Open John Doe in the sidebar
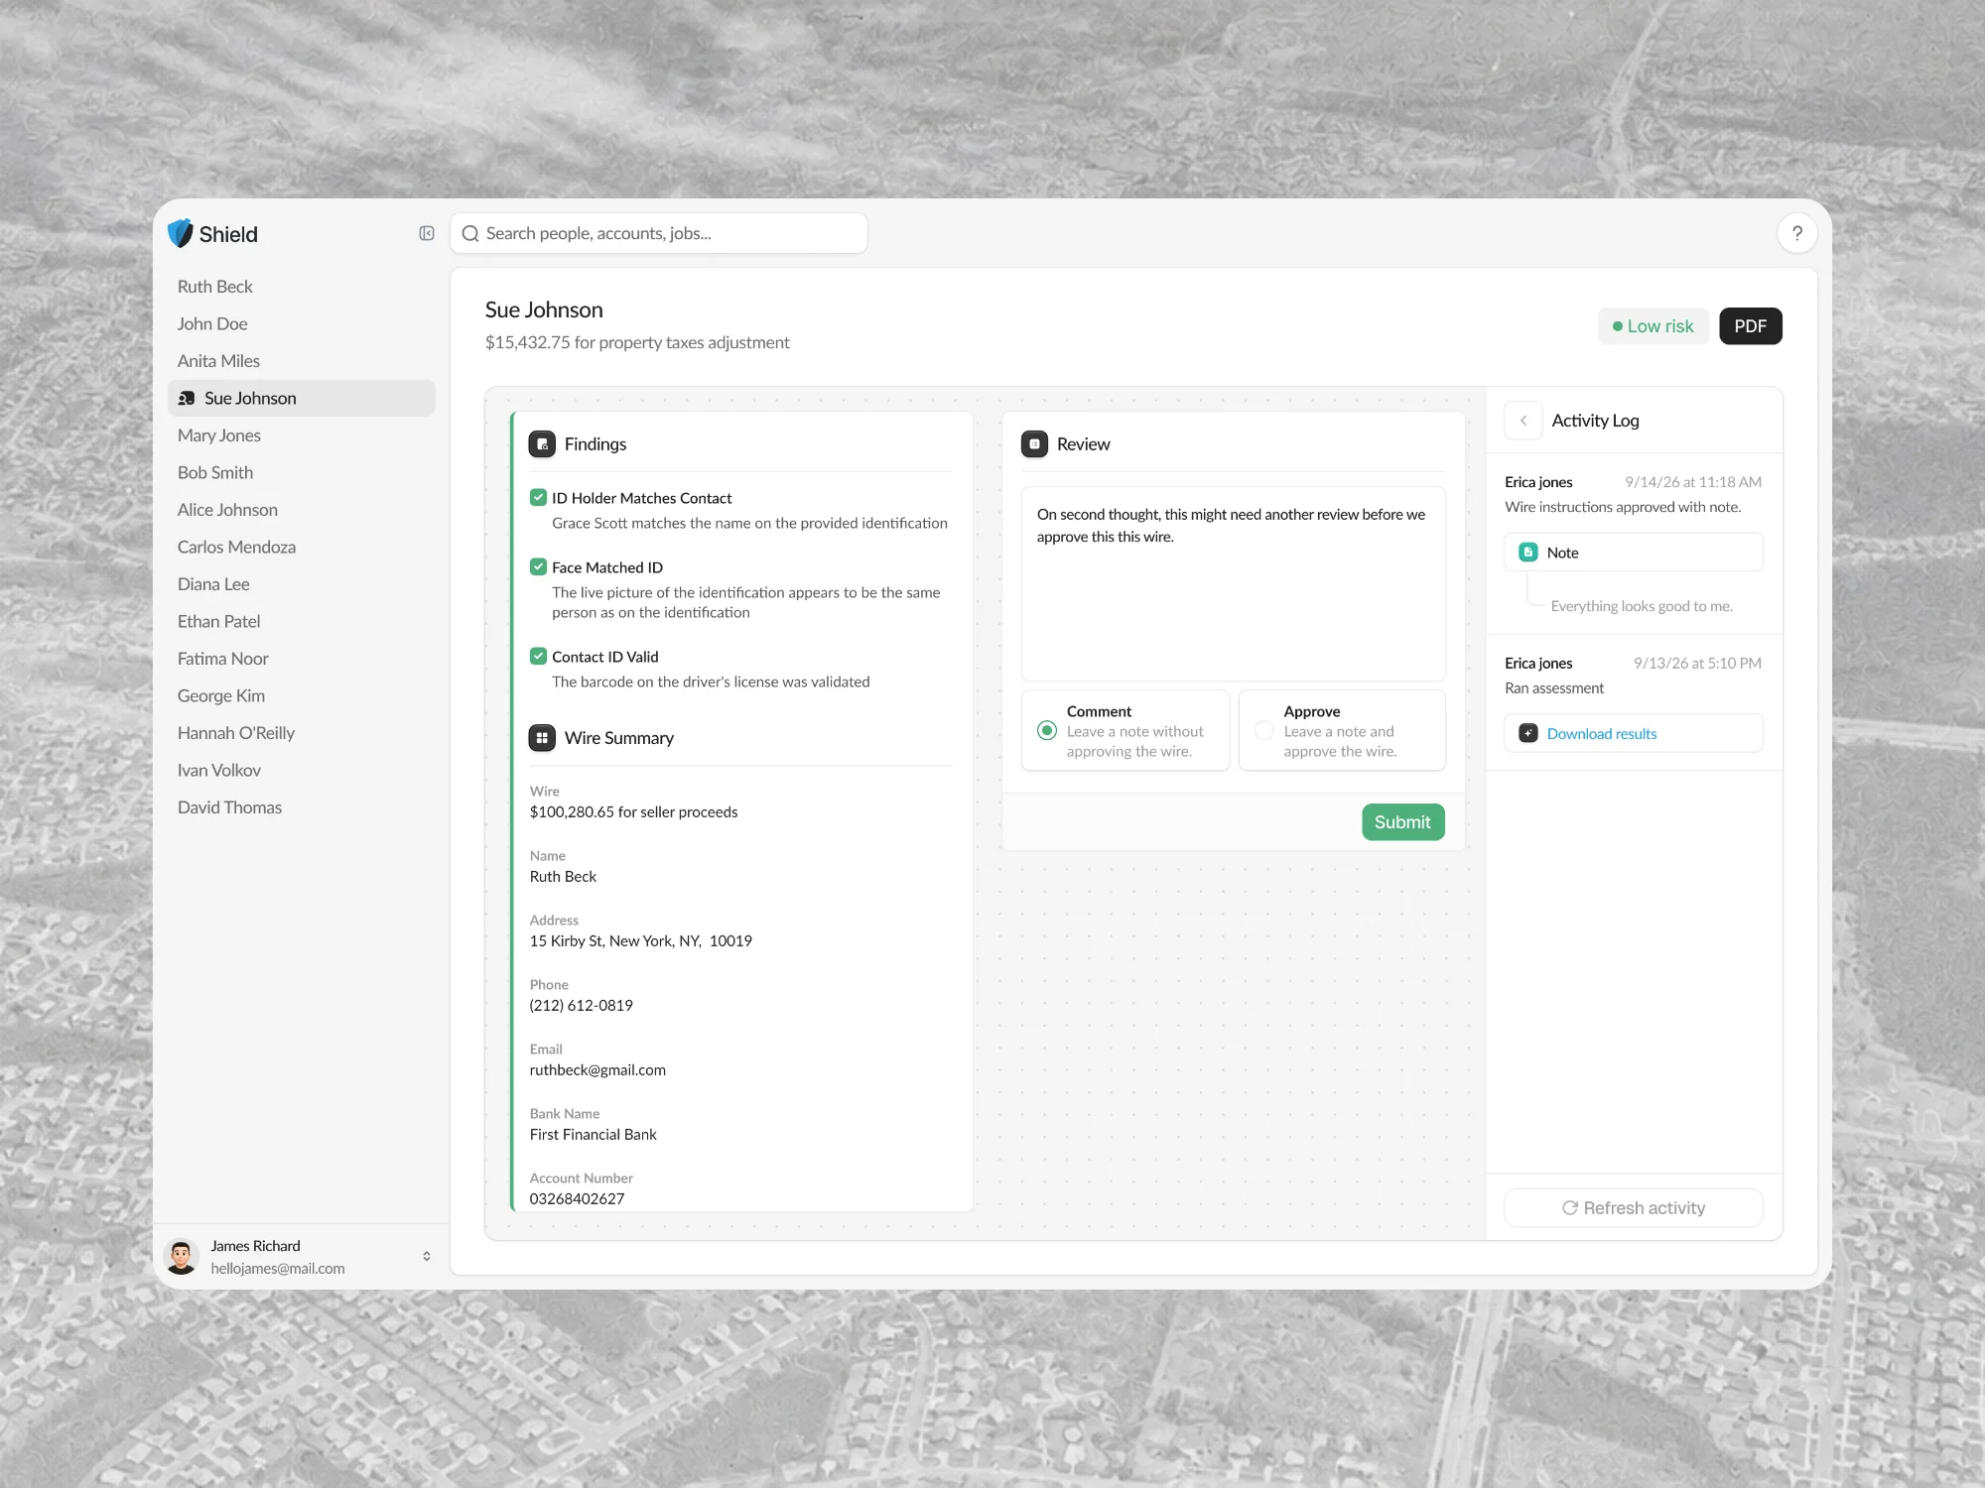Image resolution: width=1985 pixels, height=1488 pixels. click(212, 323)
